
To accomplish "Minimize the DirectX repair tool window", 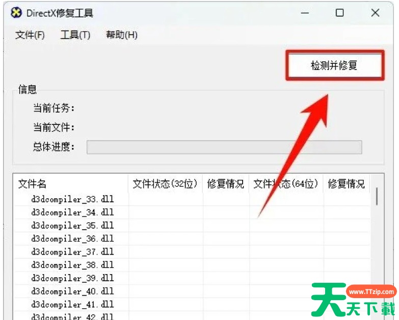I will (x=304, y=13).
